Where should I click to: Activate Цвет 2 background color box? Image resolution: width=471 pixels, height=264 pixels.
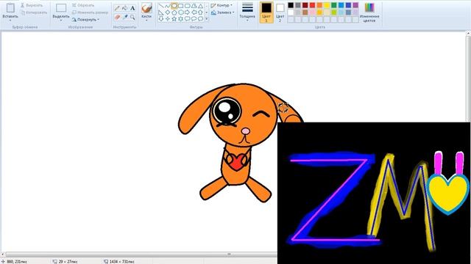pos(280,12)
